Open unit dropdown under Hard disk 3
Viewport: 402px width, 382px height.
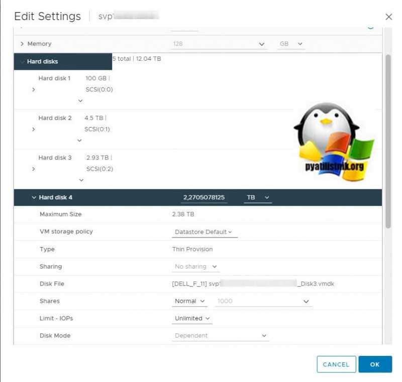[x=81, y=180]
